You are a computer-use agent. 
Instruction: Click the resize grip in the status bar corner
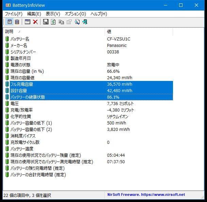pos(202,197)
